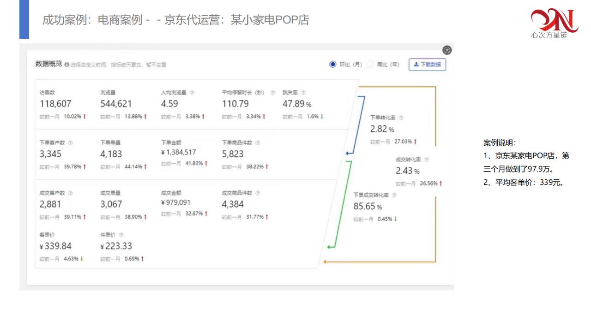The height and width of the screenshot is (332, 591).
Task: Click the 访客数 value 118,607
Action: click(55, 104)
